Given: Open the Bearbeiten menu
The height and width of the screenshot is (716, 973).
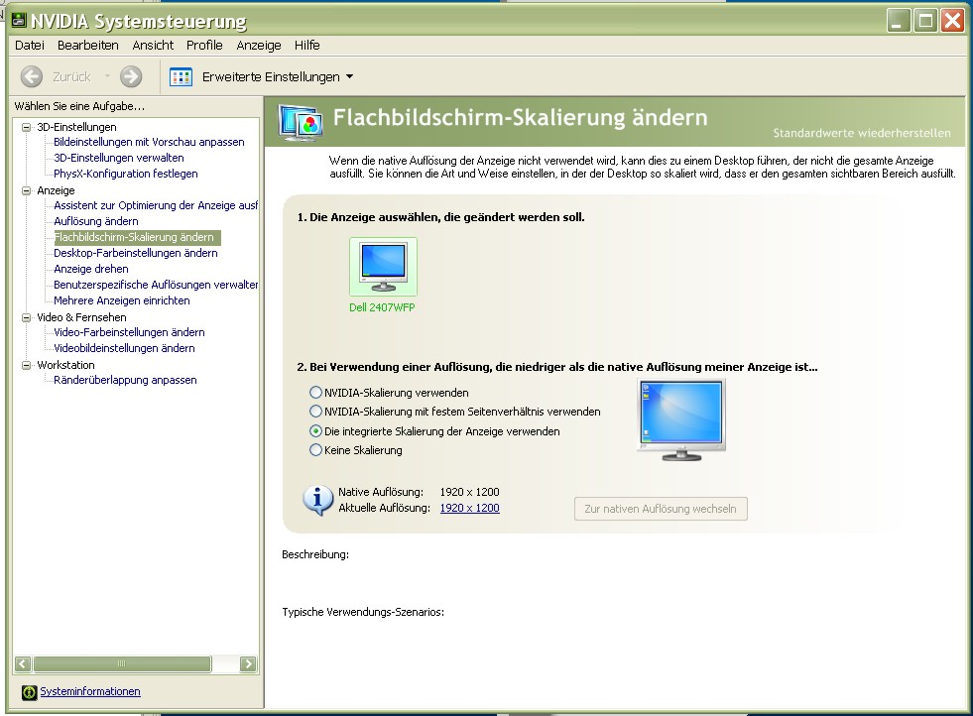Looking at the screenshot, I should [88, 46].
